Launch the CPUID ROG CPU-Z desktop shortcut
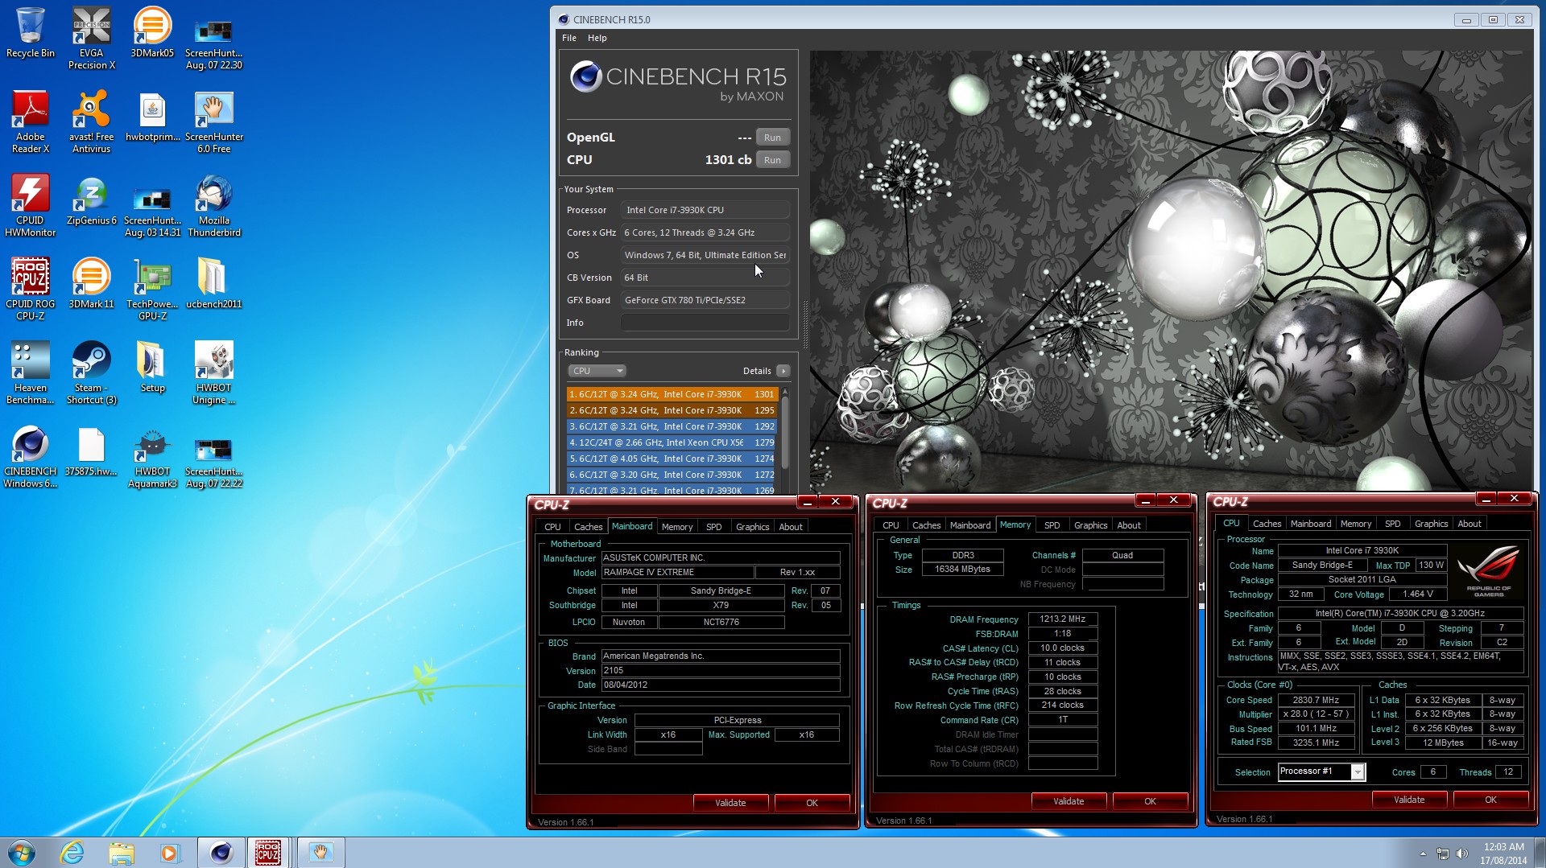The height and width of the screenshot is (868, 1546). pos(31,289)
